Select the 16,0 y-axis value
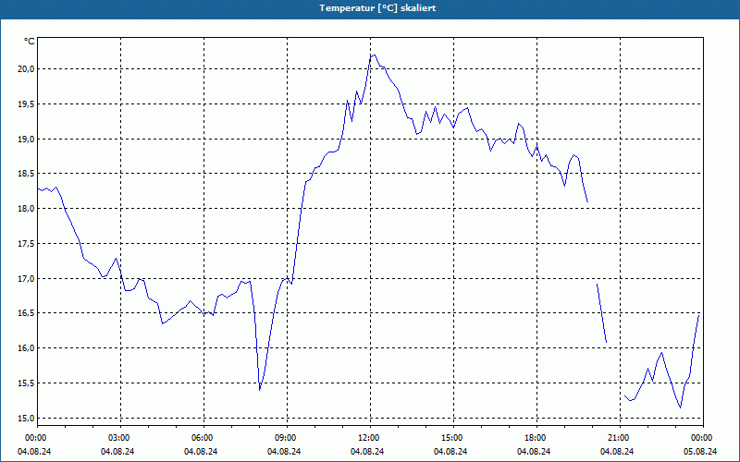 27,348
